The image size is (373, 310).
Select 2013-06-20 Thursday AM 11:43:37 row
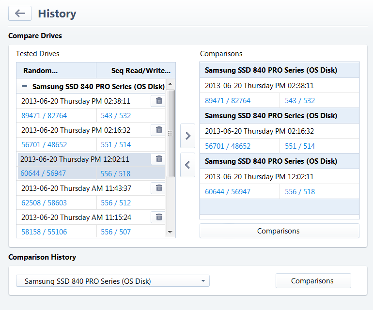[x=76, y=188]
